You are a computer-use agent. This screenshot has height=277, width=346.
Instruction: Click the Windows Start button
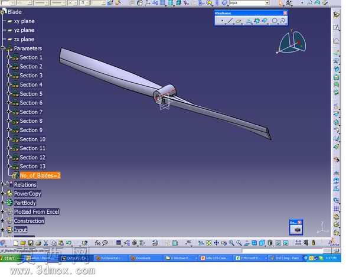9,258
